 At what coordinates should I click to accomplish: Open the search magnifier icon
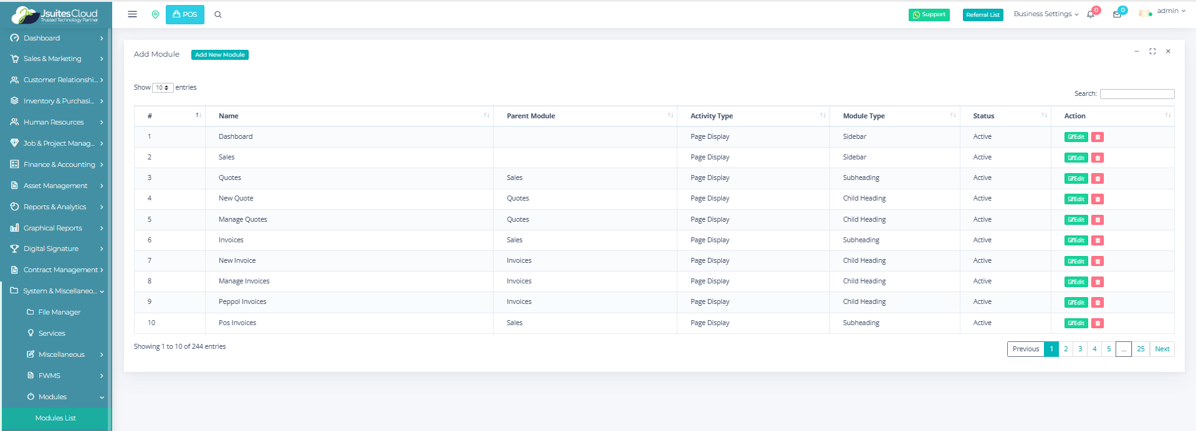click(x=218, y=14)
